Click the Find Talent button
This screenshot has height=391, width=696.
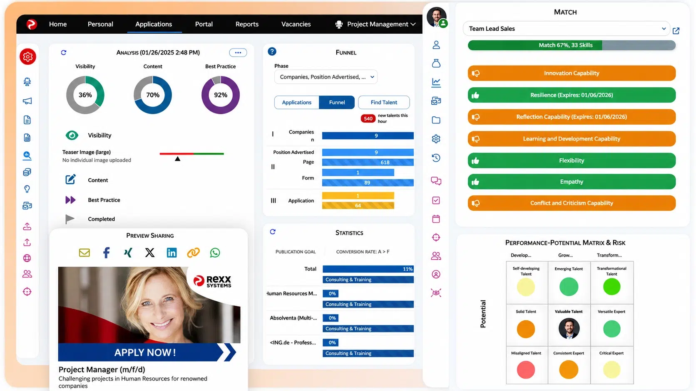384,102
